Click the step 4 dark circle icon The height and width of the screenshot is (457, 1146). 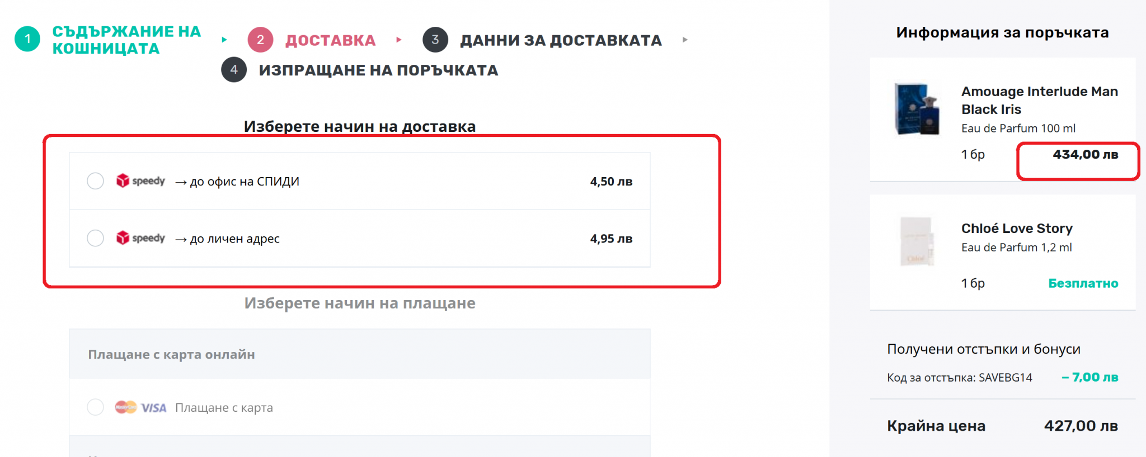[234, 70]
